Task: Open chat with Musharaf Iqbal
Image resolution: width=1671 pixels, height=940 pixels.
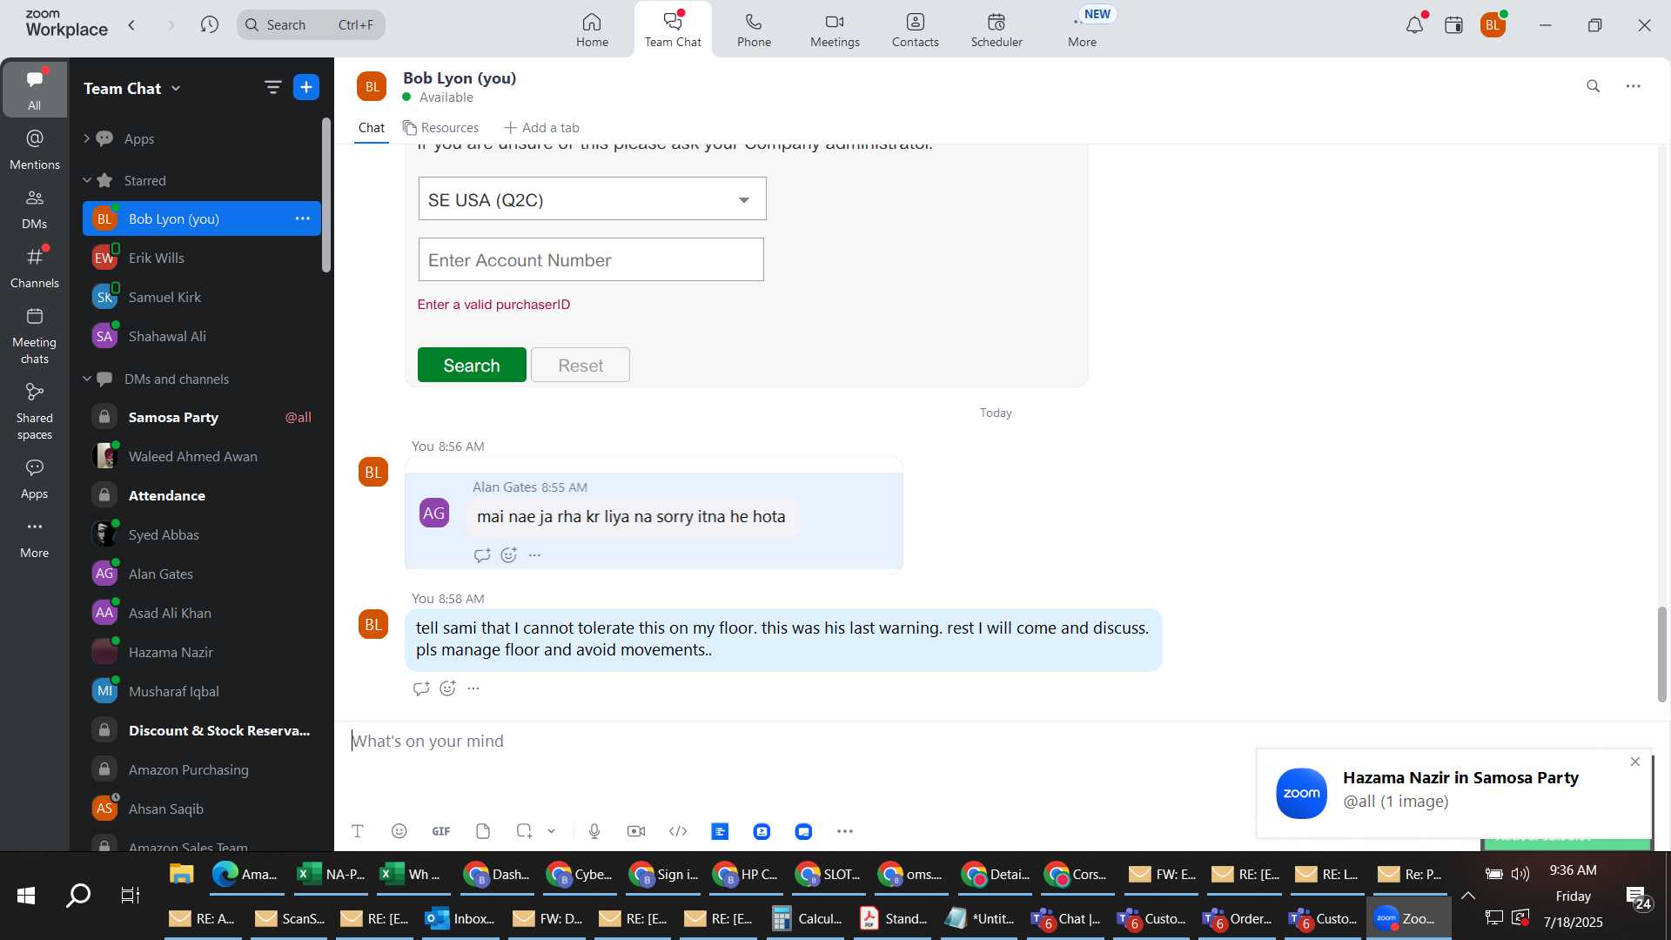Action: [202, 691]
